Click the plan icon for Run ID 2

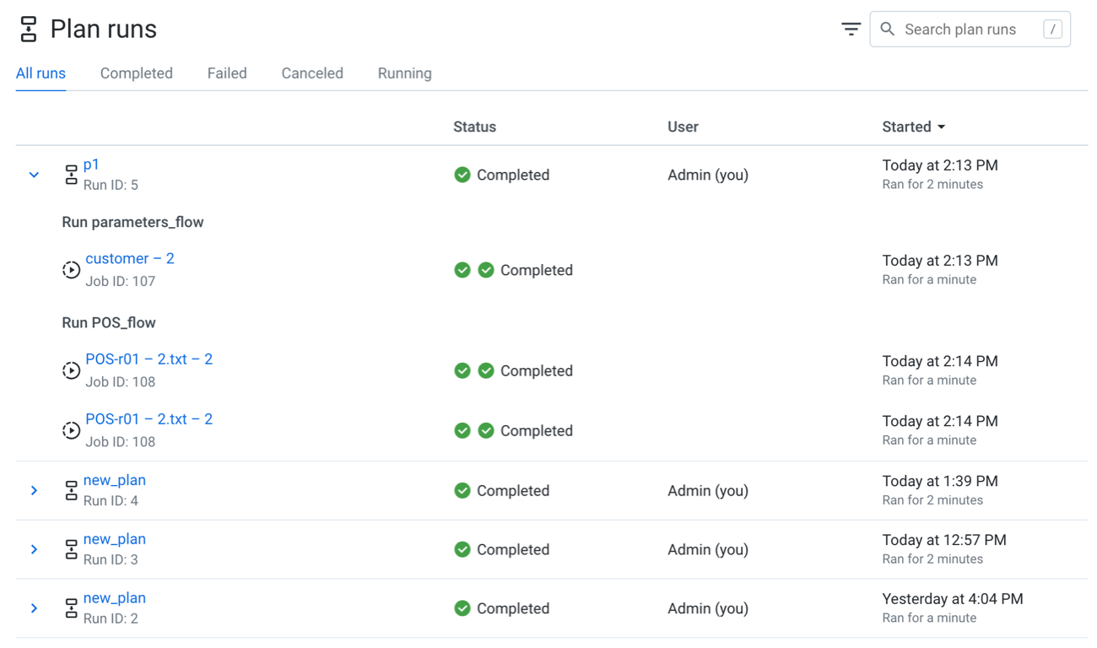[x=71, y=608]
